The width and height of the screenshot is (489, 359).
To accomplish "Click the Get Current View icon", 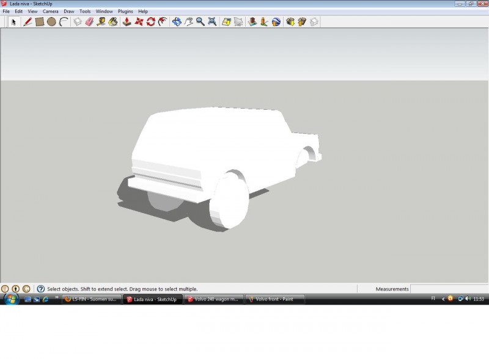I will coord(226,22).
